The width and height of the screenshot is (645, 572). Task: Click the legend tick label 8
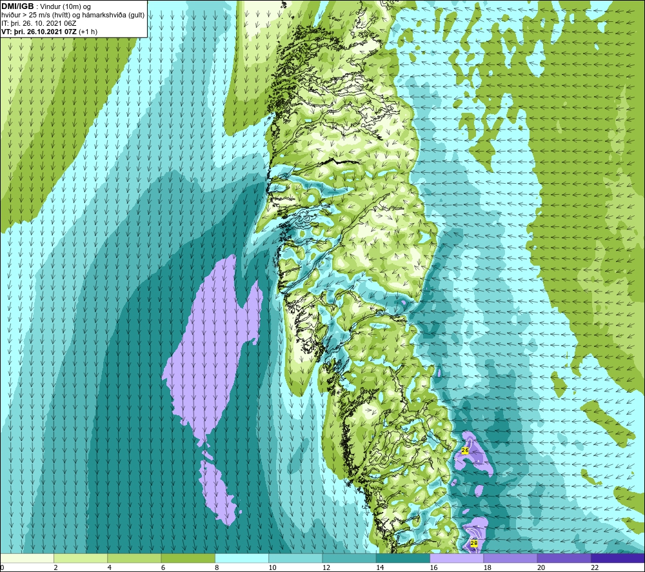pos(217,567)
